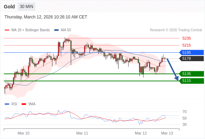205x139 pixels.
Task: Select the 'RSI' legend label
Action: pos(14,104)
